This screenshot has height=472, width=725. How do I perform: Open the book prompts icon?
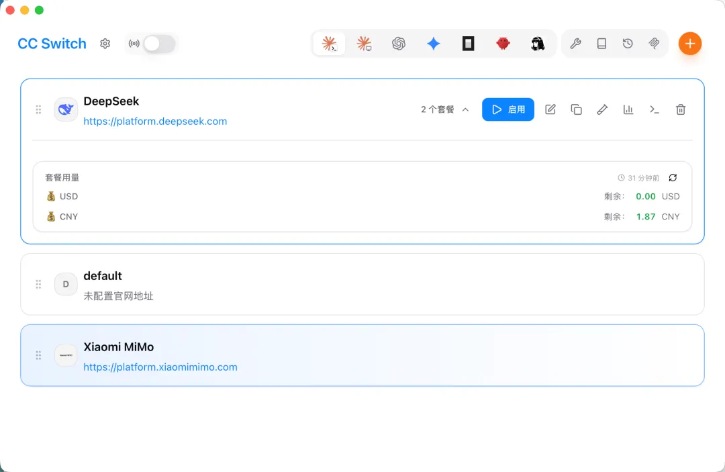click(x=601, y=44)
